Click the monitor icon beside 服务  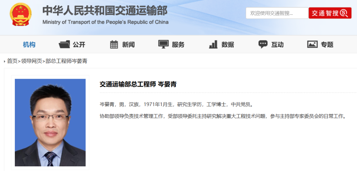164,44
